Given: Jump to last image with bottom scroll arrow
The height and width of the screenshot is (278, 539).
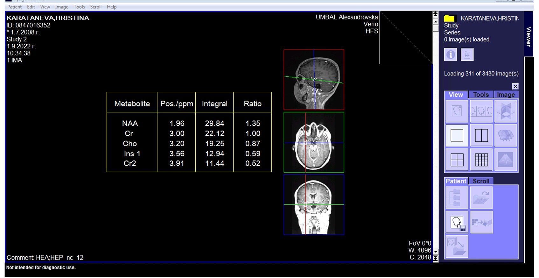Looking at the screenshot, I should click(x=436, y=258).
